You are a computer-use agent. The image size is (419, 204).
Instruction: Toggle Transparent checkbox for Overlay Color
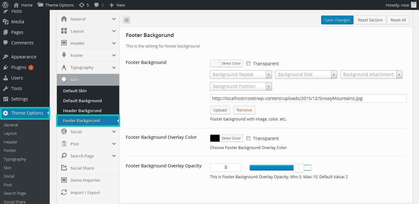pos(248,138)
